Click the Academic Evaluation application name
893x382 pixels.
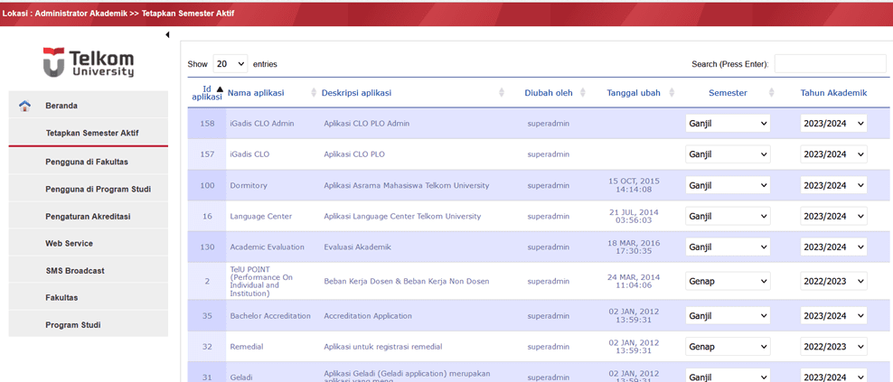(x=268, y=247)
